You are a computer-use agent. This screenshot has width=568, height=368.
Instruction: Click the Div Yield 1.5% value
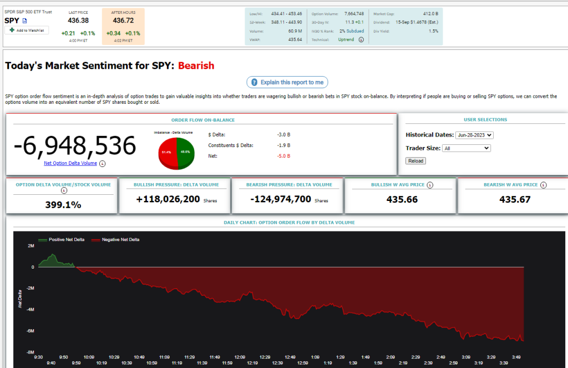(x=433, y=31)
